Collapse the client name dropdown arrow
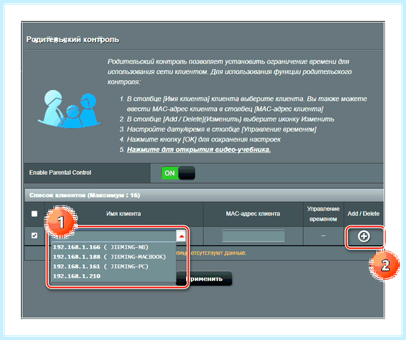The width and height of the screenshot is (406, 340). coord(181,236)
